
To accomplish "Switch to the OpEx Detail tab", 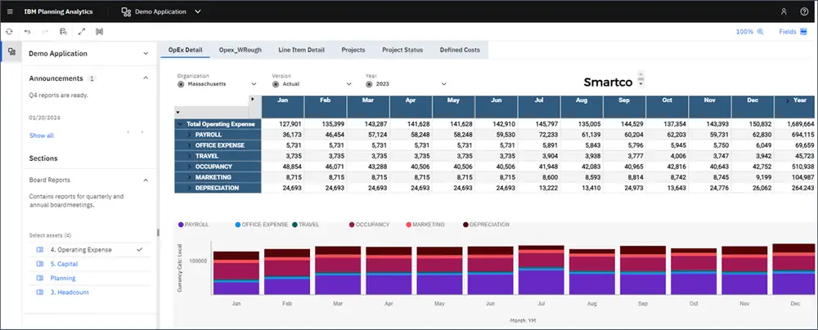I will tap(185, 50).
